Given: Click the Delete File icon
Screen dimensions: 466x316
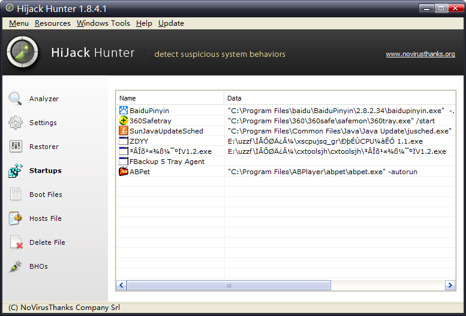Looking at the screenshot, I should (x=16, y=242).
